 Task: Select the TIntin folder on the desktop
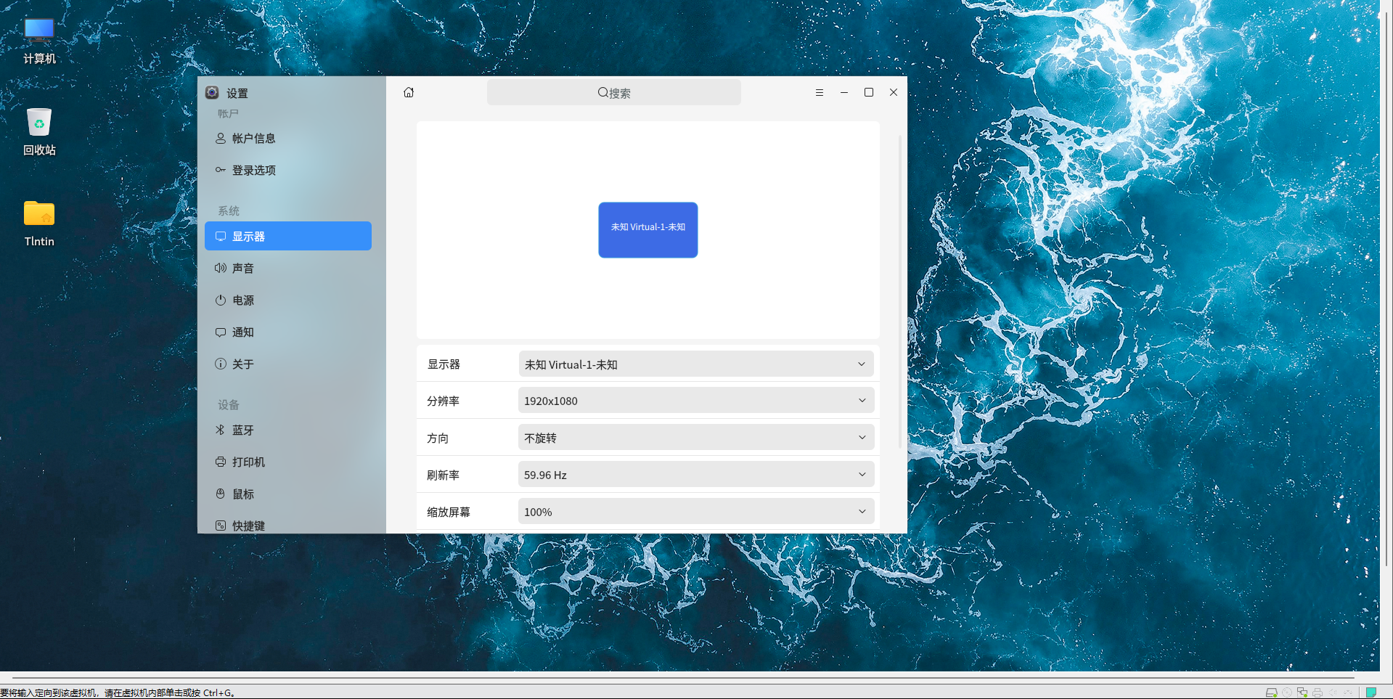click(39, 224)
